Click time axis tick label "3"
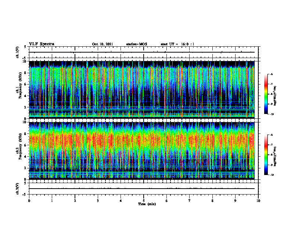 pos(98,201)
